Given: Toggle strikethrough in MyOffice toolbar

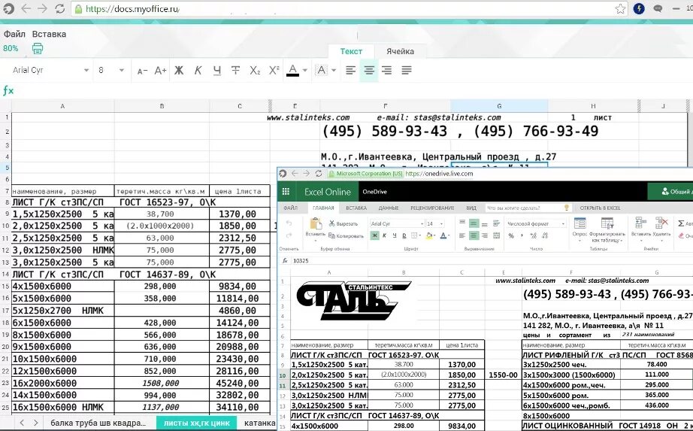Looking at the screenshot, I should point(235,71).
